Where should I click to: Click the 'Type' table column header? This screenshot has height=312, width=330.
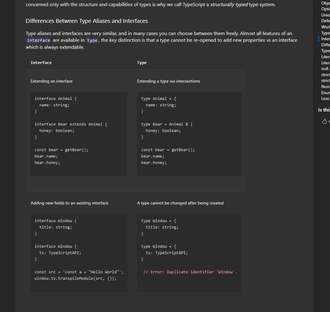(142, 62)
